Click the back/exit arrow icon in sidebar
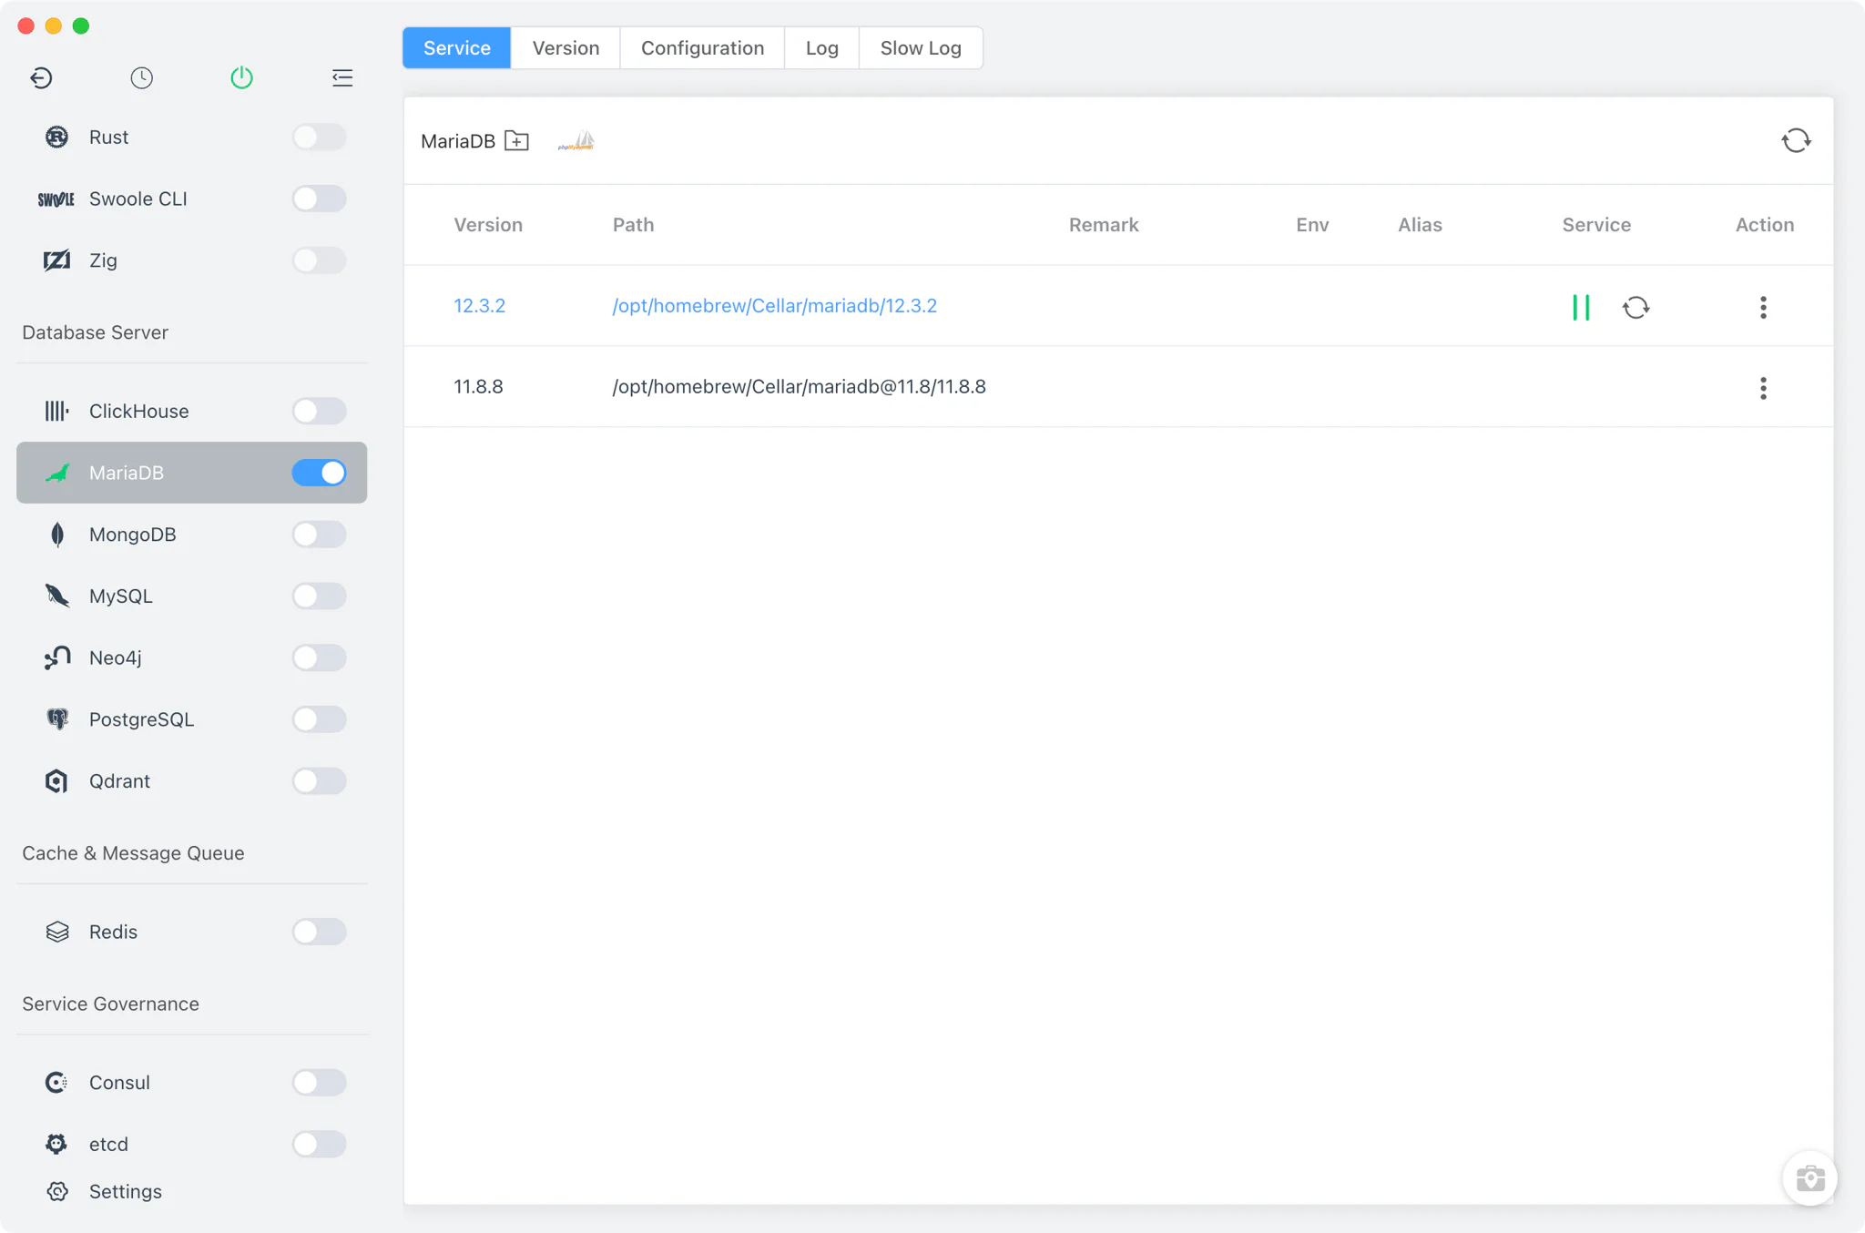This screenshot has height=1233, width=1865. point(41,78)
